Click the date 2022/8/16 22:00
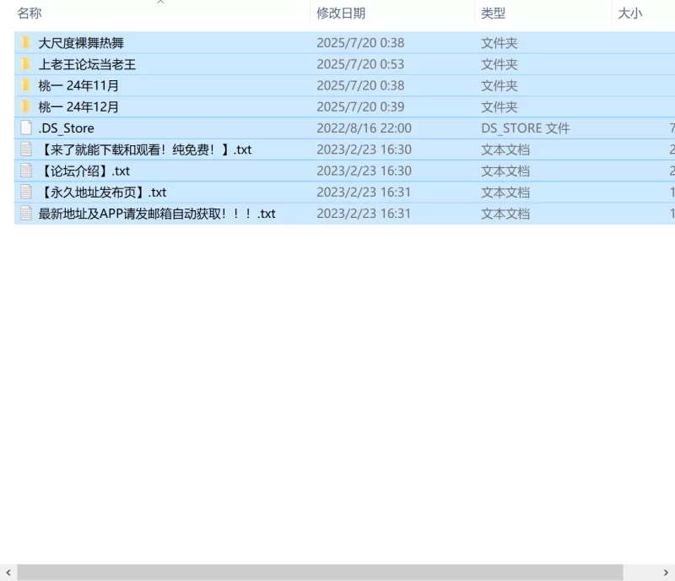Viewport: 675px width, 581px height. point(364,128)
